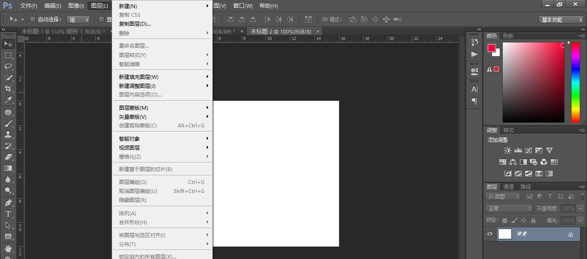Enable the 自动选择 checkbox
The height and width of the screenshot is (259, 587).
33,19
